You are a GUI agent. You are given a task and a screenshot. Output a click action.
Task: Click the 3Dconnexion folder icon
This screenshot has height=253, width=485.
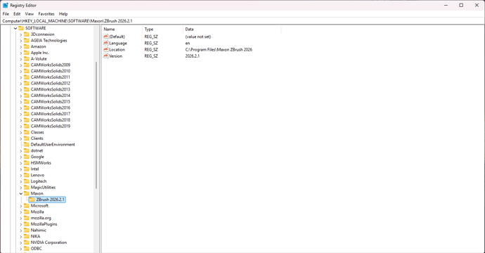tap(27, 34)
